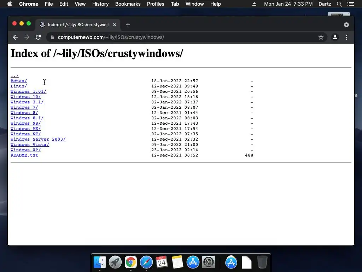Close the Index of crustywindows tab
The image size is (362, 272).
point(115,25)
